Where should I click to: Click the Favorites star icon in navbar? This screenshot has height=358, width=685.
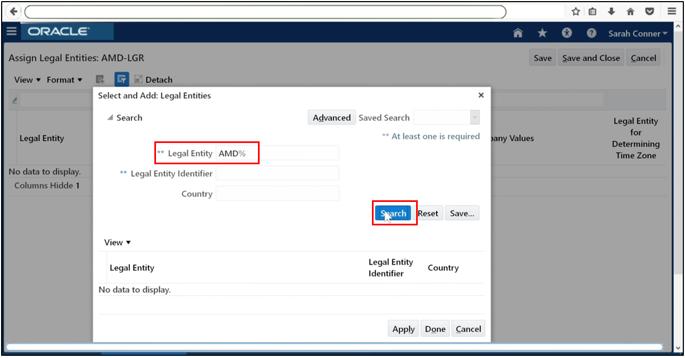tap(542, 33)
